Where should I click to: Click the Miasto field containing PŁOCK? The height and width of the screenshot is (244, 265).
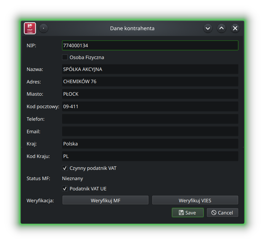coord(150,94)
